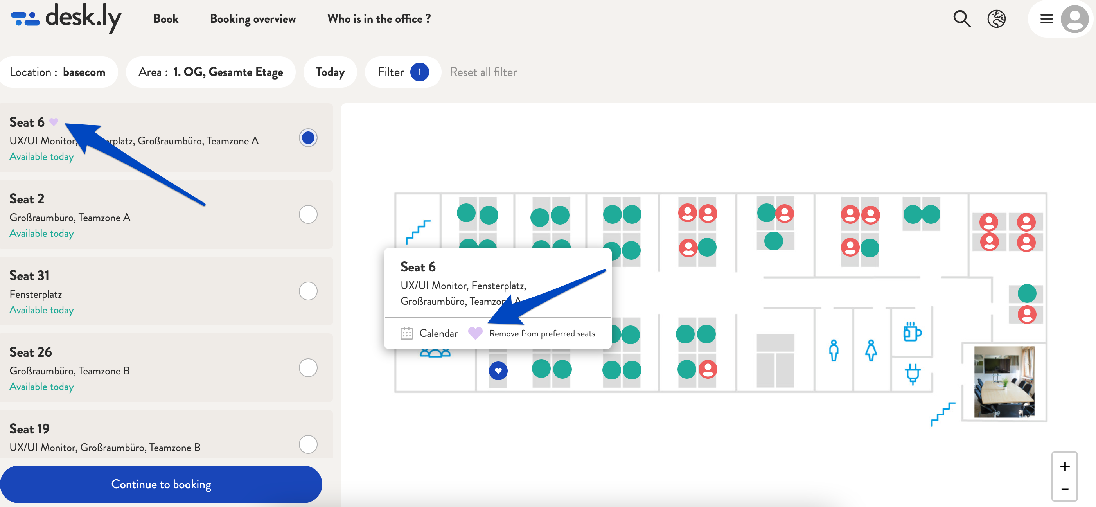Click the calendar icon on Seat 6 popup
The image size is (1096, 507).
(406, 333)
